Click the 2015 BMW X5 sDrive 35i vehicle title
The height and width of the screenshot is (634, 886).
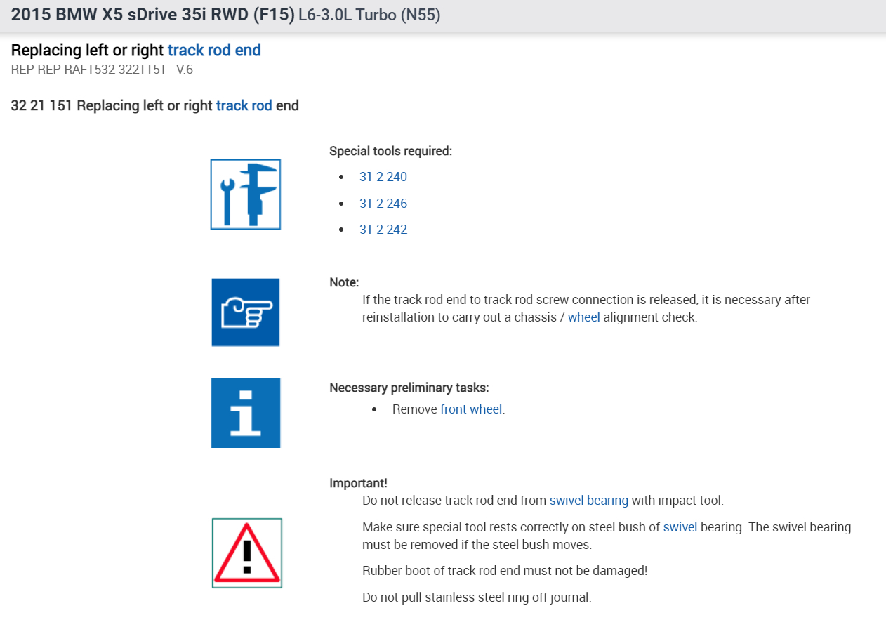(153, 15)
